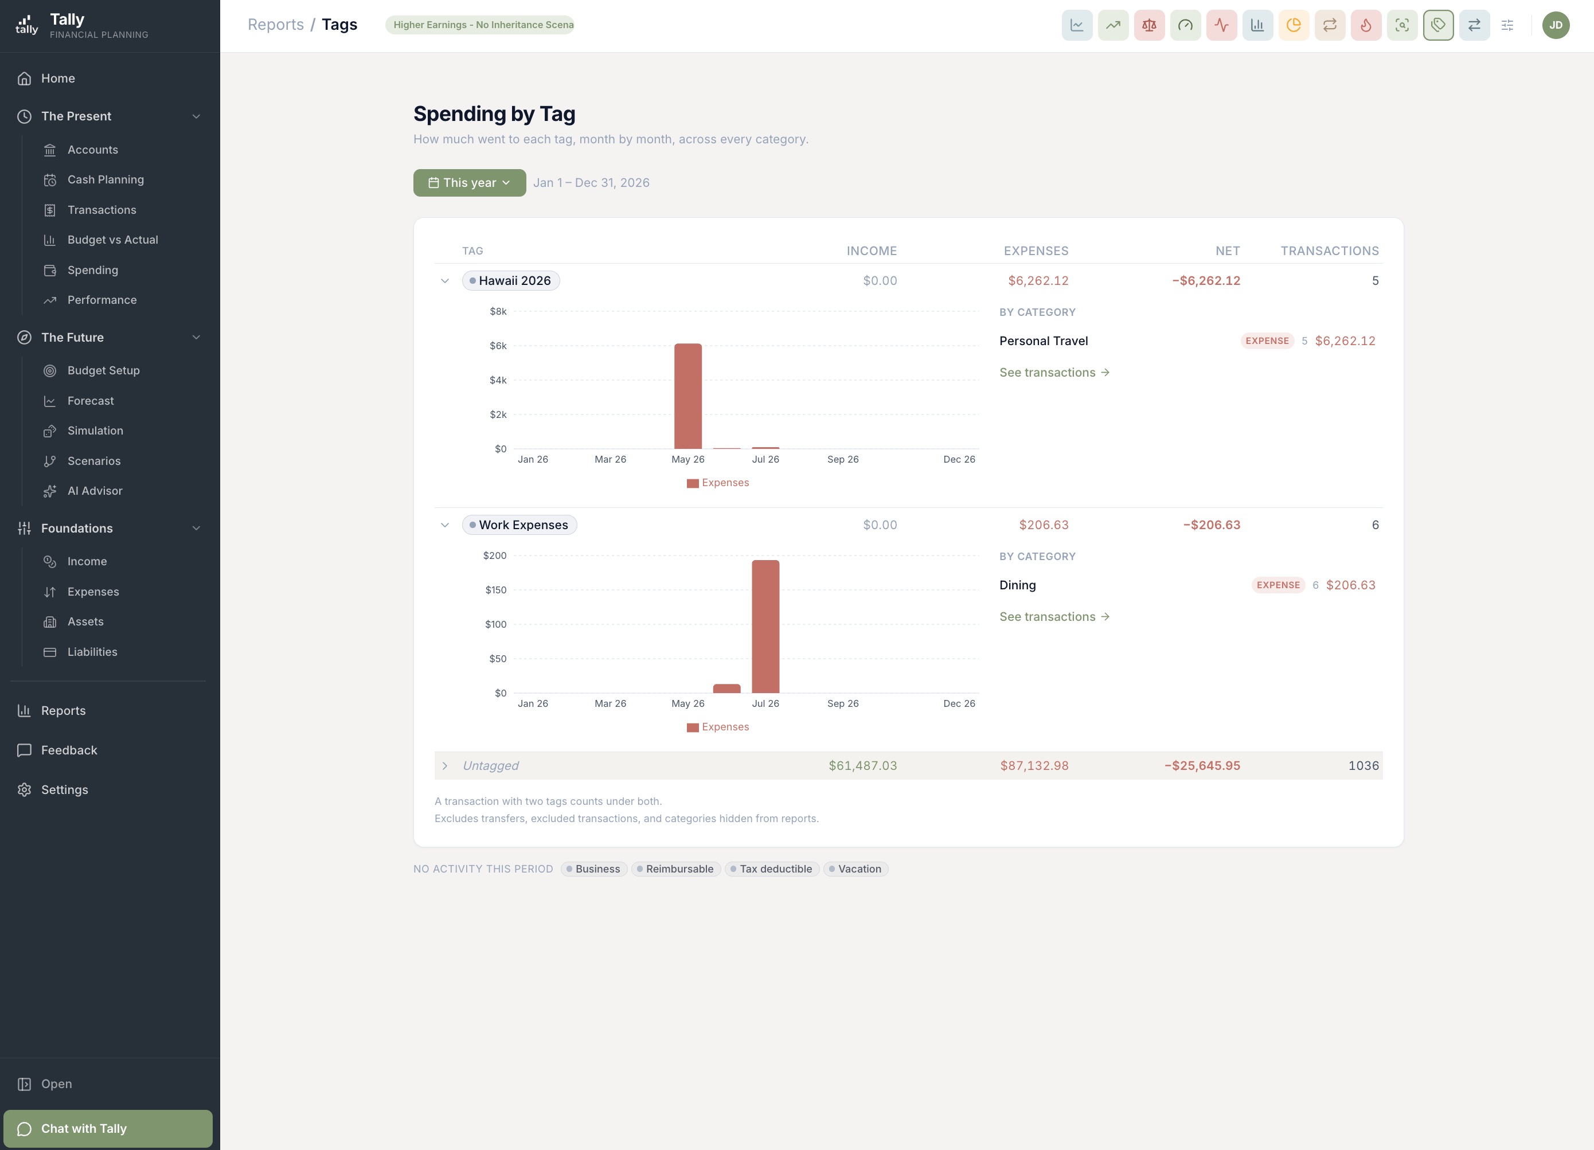Go to Accounts in sidebar
Screen dimensions: 1594x1150
(x=93, y=150)
